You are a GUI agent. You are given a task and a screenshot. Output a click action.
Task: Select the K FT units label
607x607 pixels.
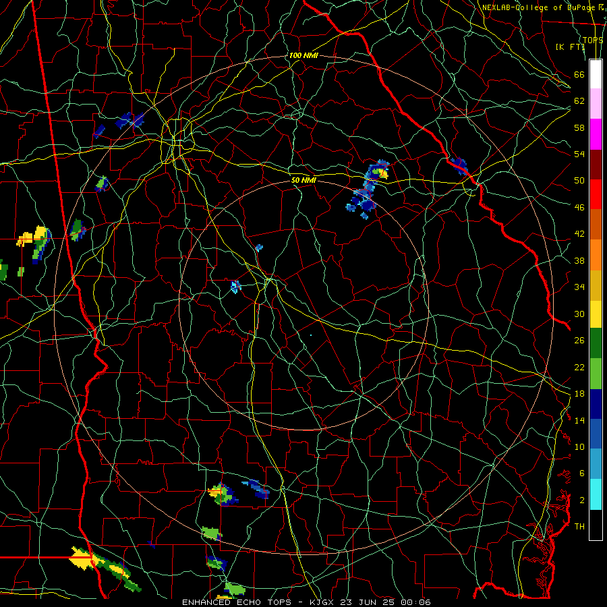(x=570, y=47)
